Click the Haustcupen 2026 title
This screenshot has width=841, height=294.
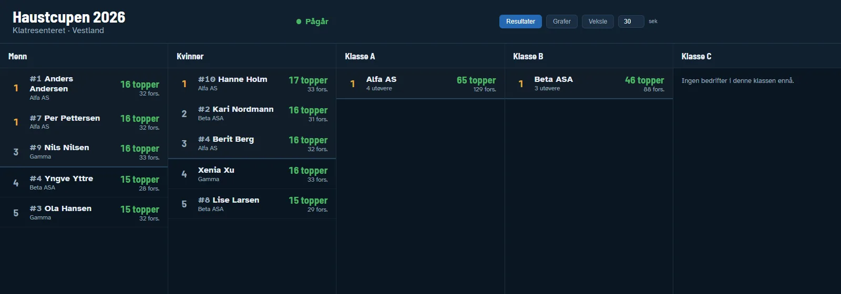(x=69, y=17)
